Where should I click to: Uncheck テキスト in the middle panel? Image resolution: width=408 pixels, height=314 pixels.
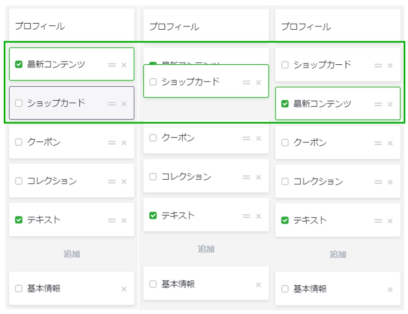coord(153,215)
